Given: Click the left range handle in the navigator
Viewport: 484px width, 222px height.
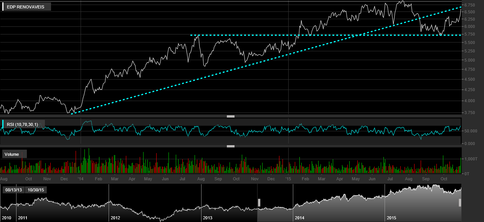Looking at the screenshot, I should 259,202.
